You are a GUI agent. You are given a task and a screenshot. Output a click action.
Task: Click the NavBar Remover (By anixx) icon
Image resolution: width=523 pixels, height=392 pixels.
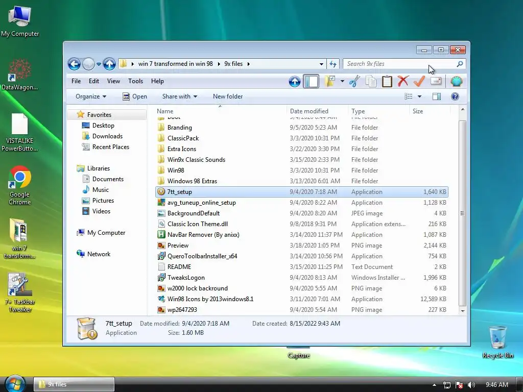(161, 235)
